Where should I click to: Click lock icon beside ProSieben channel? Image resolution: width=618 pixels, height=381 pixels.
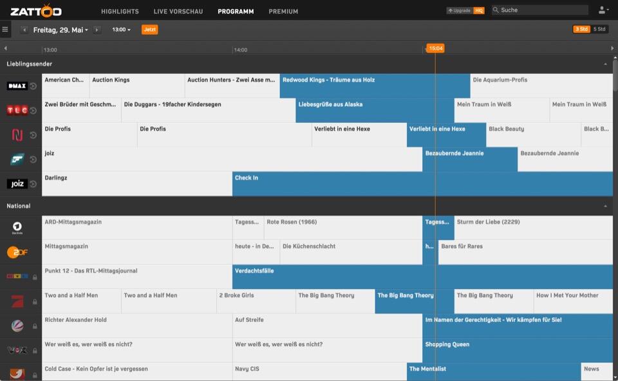[35, 301]
